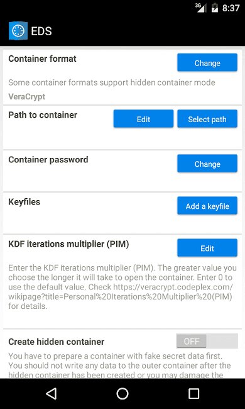This screenshot has width=245, height=409.
Task: Click Add a keyfile button
Action: coord(207,206)
